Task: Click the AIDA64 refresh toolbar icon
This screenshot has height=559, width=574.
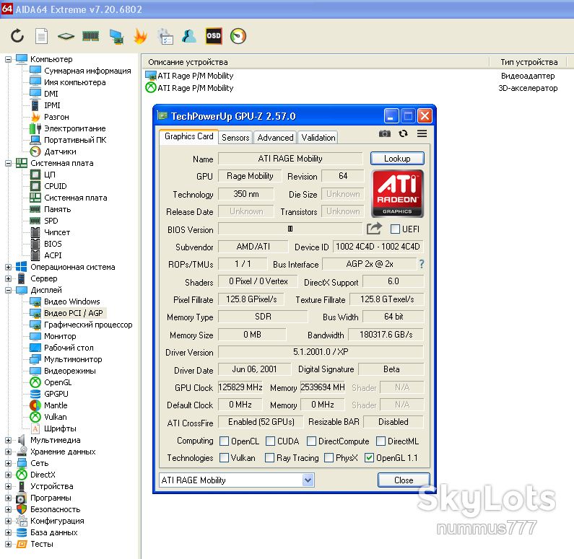Action: 17,36
